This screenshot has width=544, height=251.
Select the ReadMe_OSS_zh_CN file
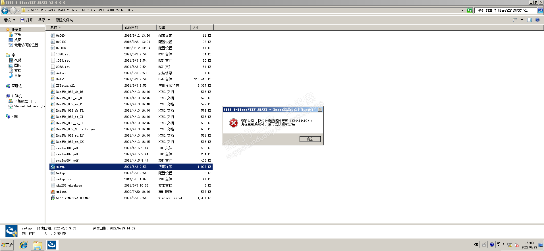(131, 142)
